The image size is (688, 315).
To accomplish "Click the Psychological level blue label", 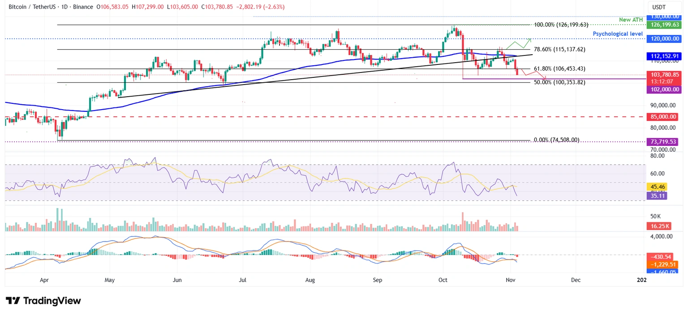I will (x=618, y=34).
